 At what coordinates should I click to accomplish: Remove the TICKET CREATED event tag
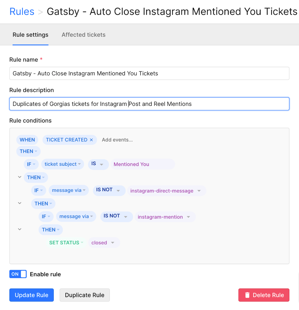pyautogui.click(x=92, y=140)
